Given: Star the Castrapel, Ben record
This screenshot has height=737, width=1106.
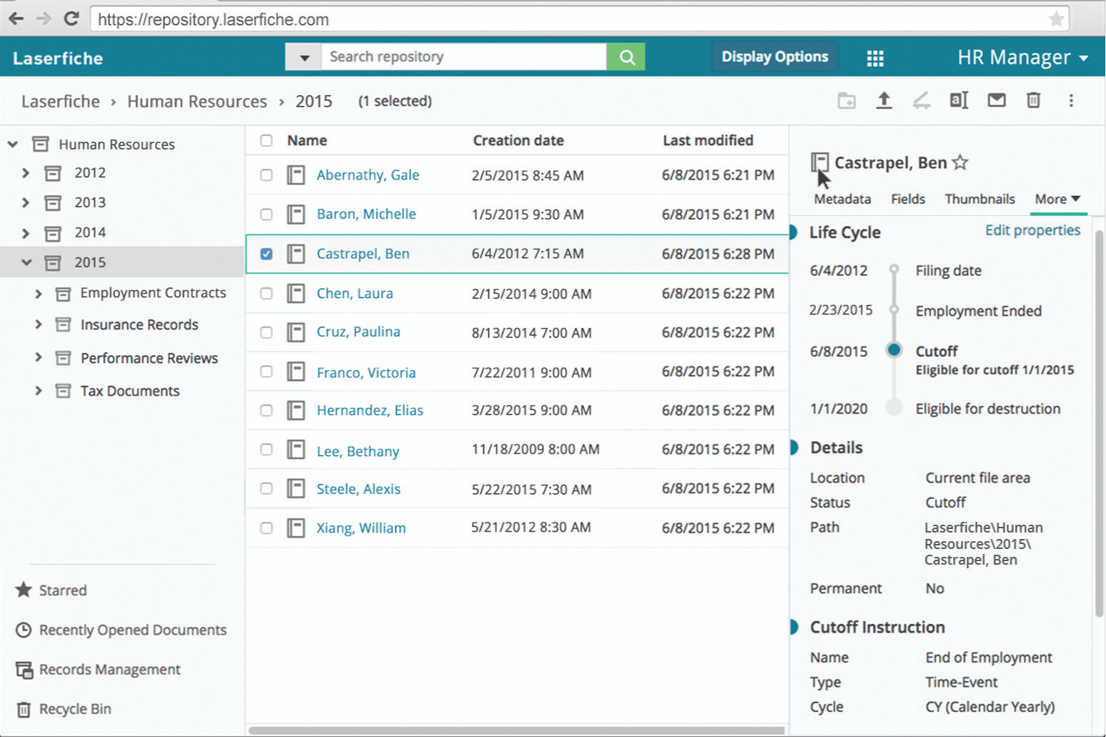Looking at the screenshot, I should [960, 163].
